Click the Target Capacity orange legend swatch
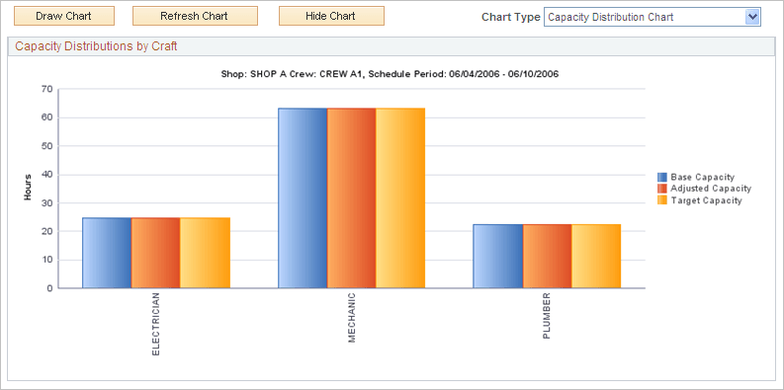The height and width of the screenshot is (390, 784). click(662, 200)
